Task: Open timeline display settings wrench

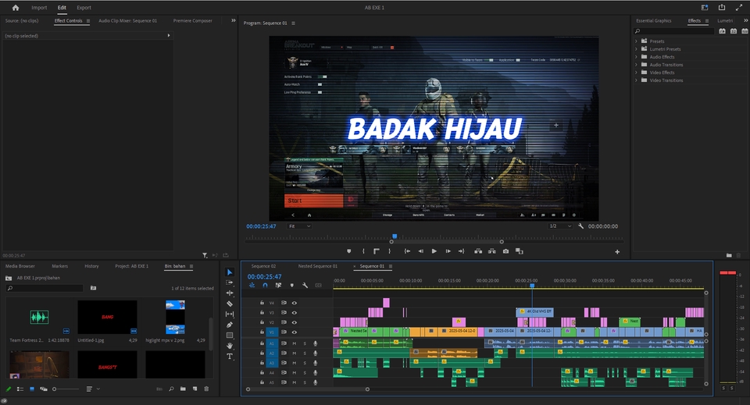Action: click(x=305, y=286)
